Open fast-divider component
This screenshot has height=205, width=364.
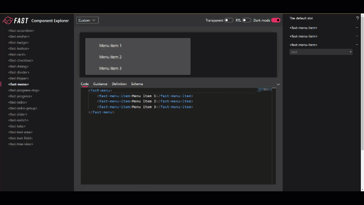click(19, 72)
